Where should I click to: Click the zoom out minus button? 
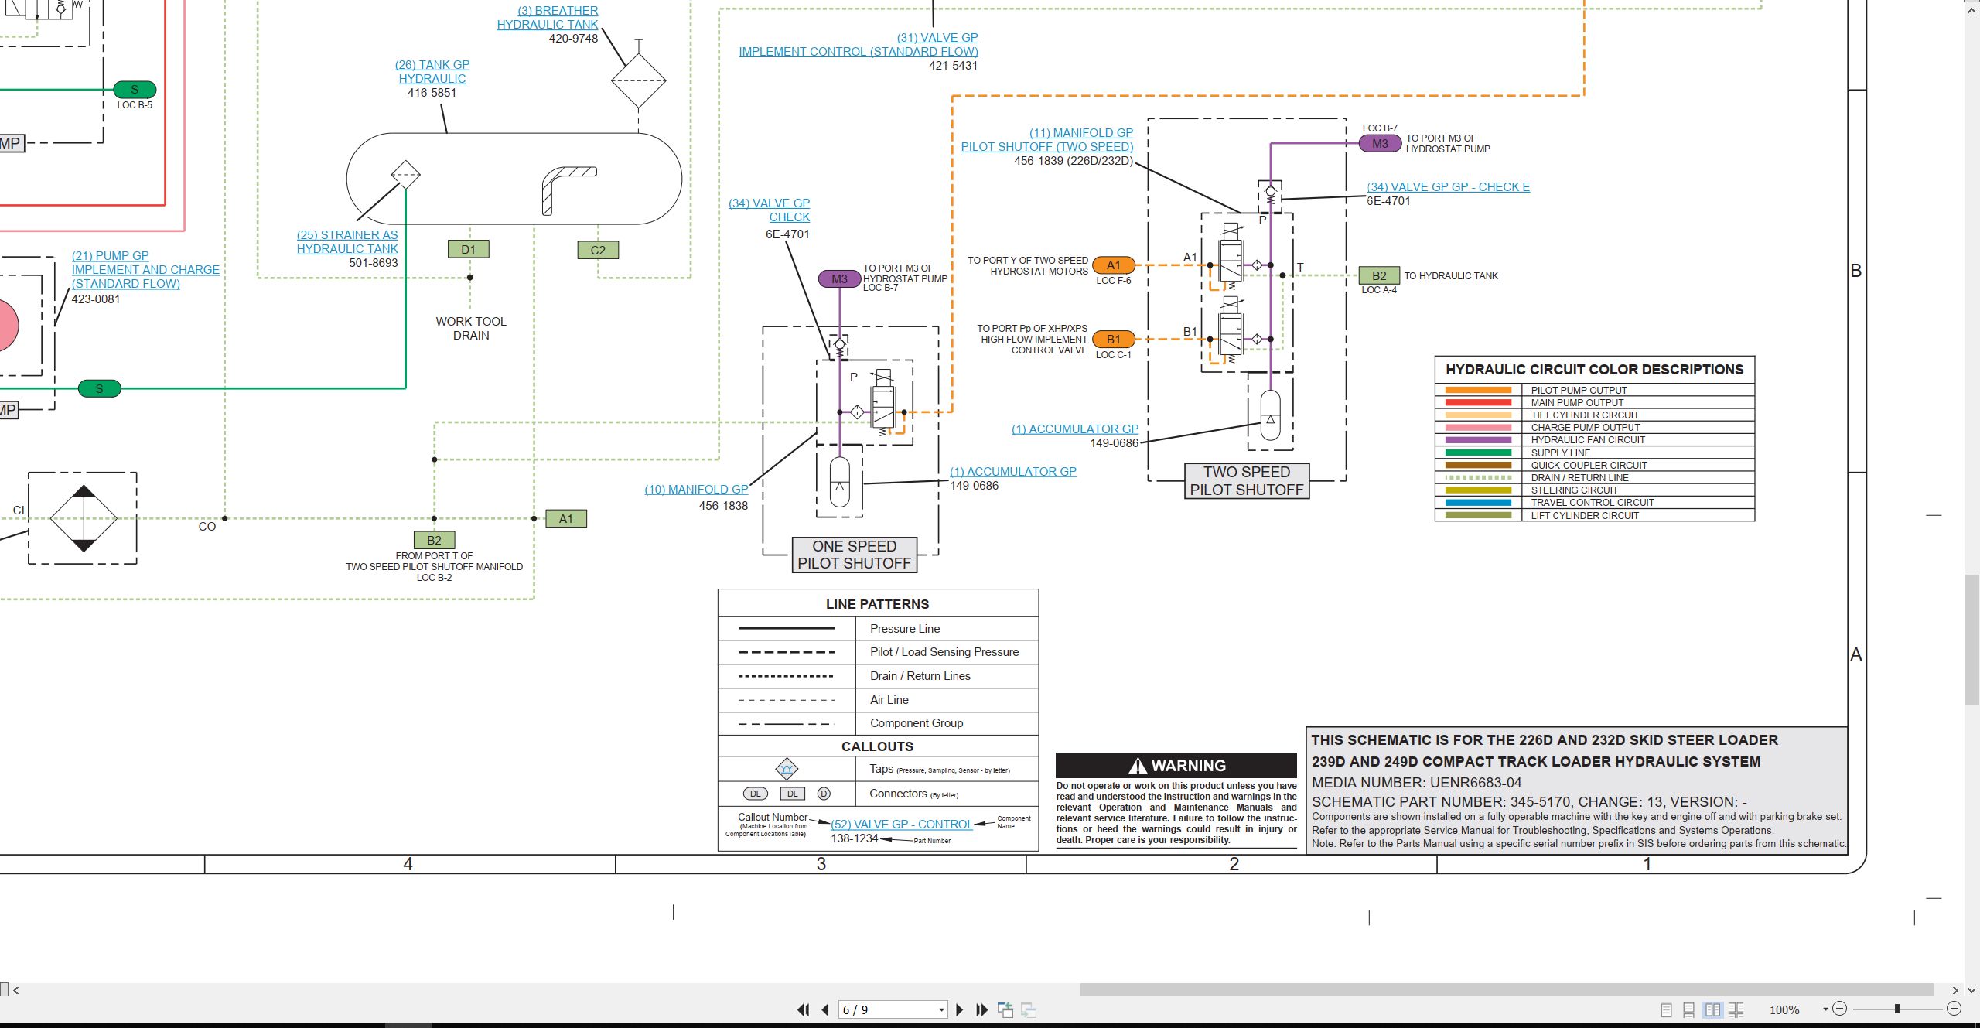tap(1840, 1009)
